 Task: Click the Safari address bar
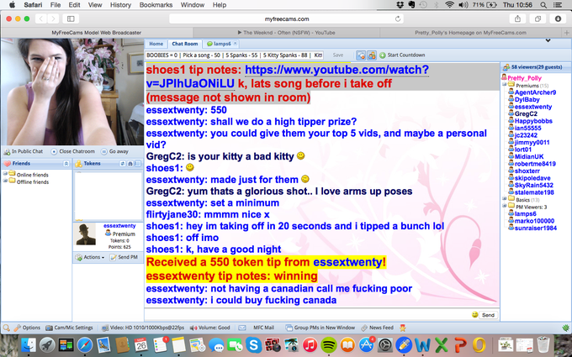tap(286, 18)
